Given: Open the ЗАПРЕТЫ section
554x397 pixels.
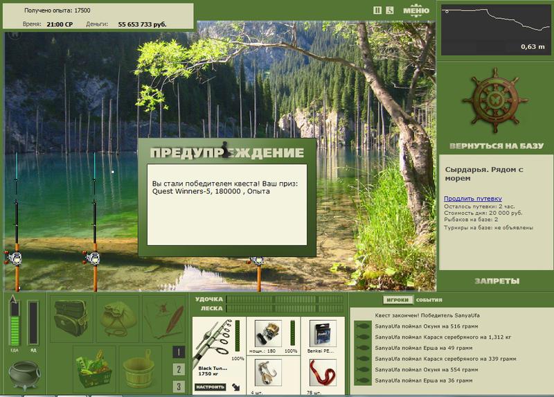Looking at the screenshot, I should pyautogui.click(x=497, y=281).
